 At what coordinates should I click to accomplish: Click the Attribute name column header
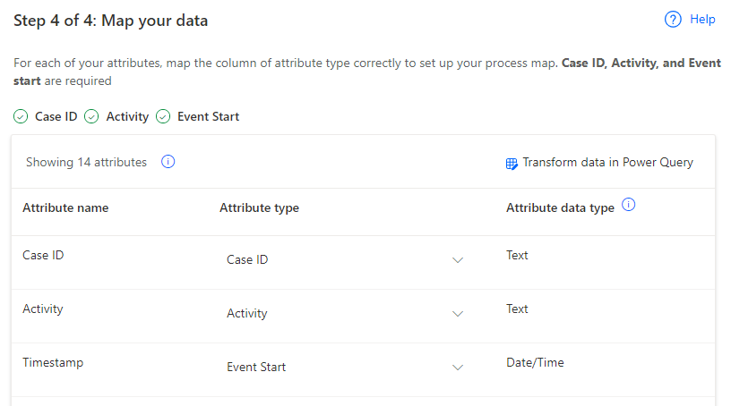tap(65, 208)
